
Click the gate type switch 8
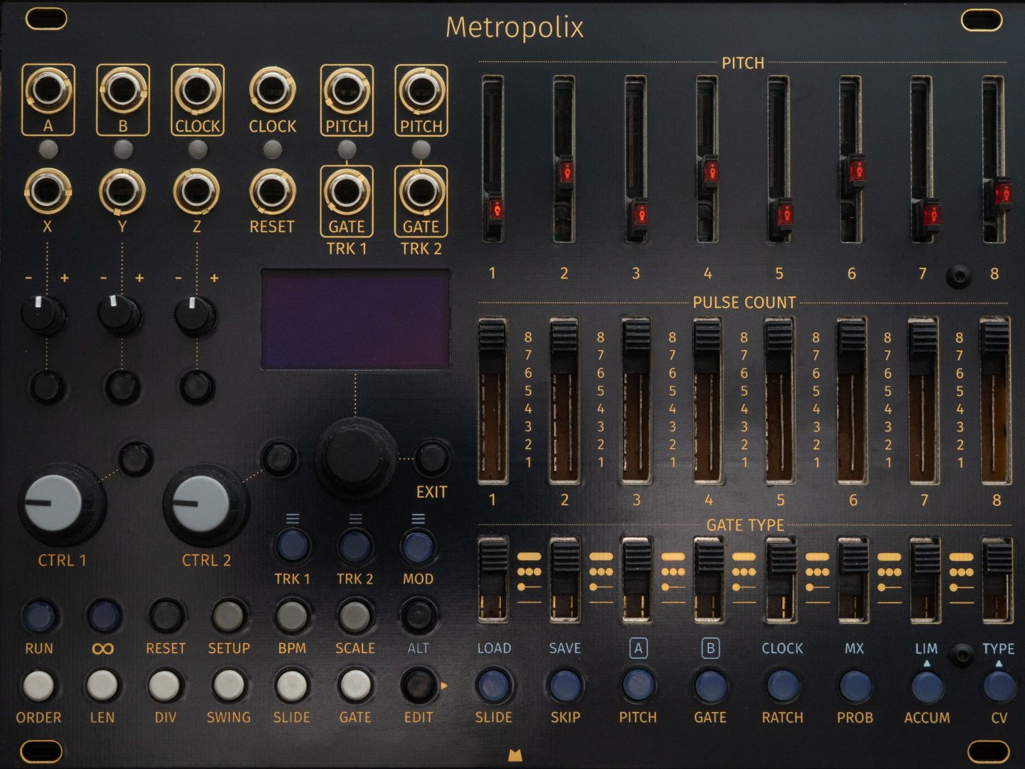click(x=997, y=558)
